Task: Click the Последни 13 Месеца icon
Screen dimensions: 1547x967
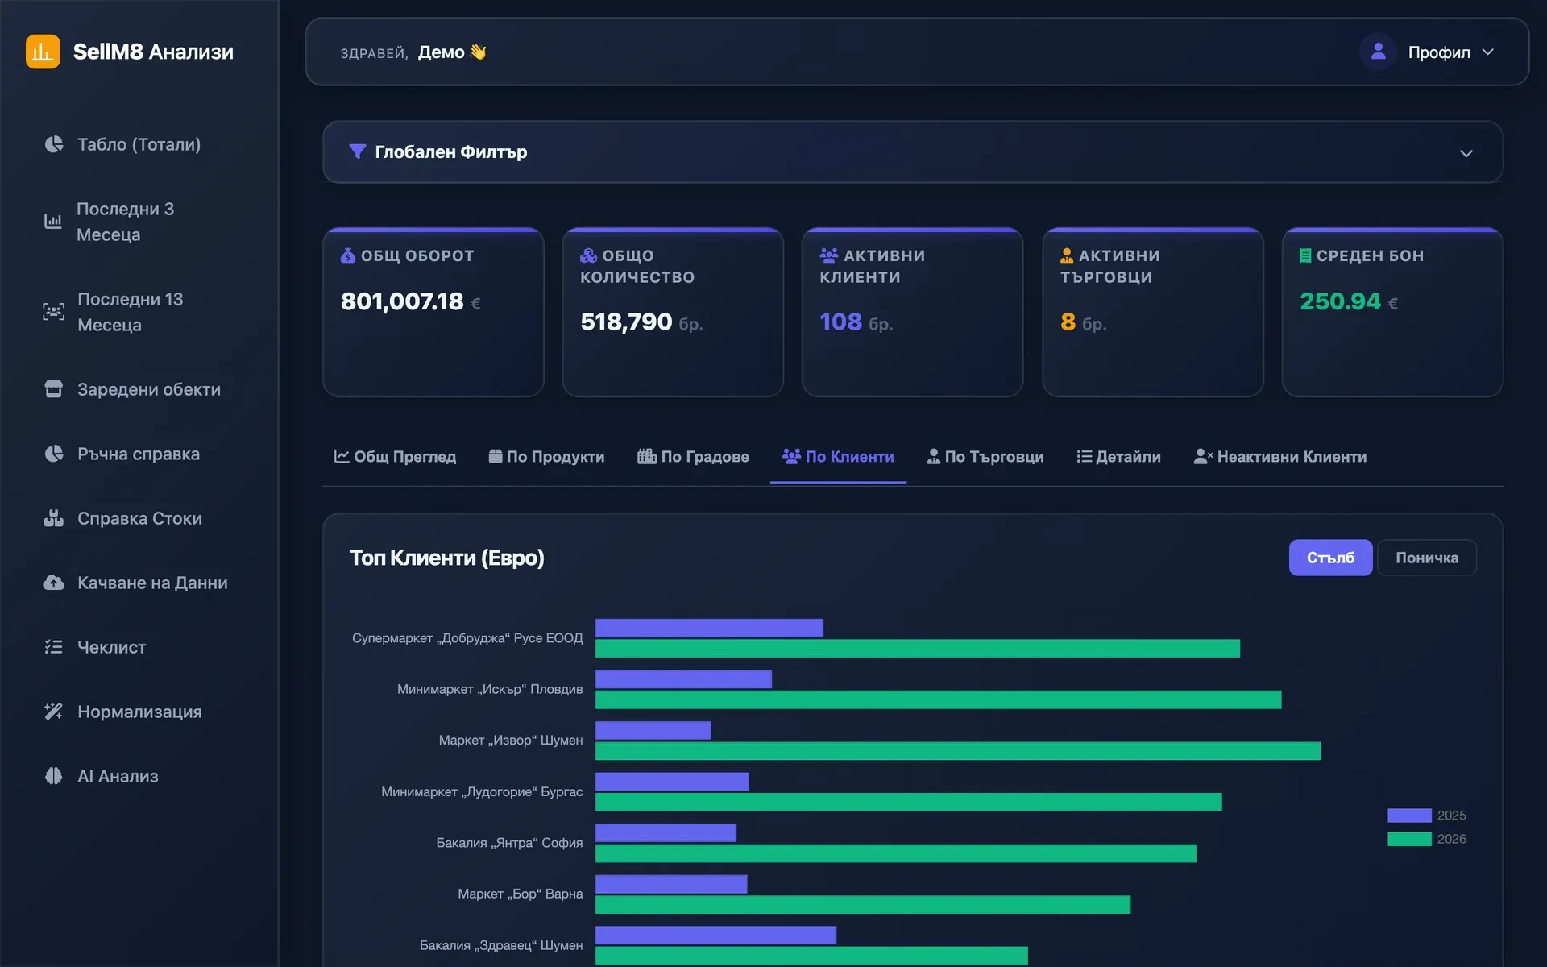Action: point(54,312)
